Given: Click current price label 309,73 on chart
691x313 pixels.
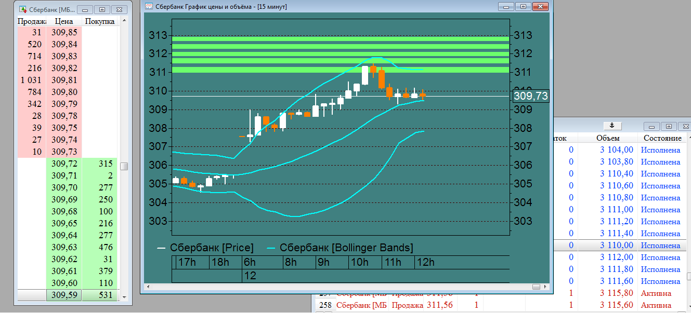Looking at the screenshot, I should coord(530,96).
